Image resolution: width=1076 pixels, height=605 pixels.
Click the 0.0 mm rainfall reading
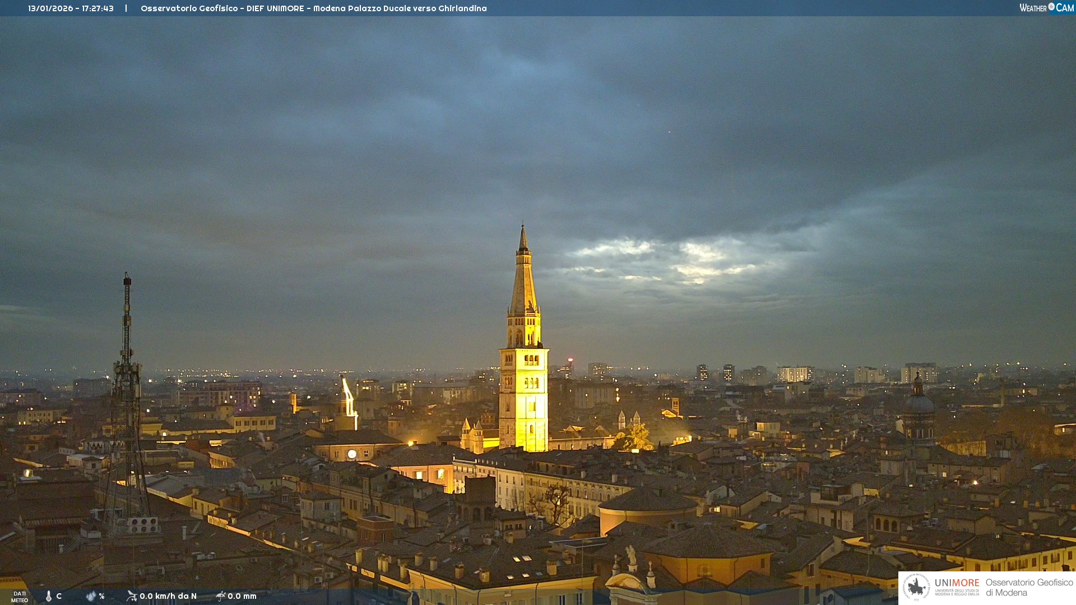point(242,596)
